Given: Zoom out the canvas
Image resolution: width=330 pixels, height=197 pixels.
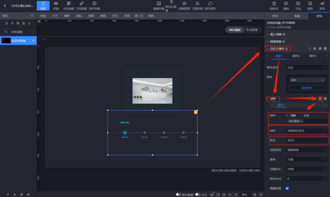Looking at the screenshot, I should (x=236, y=195).
